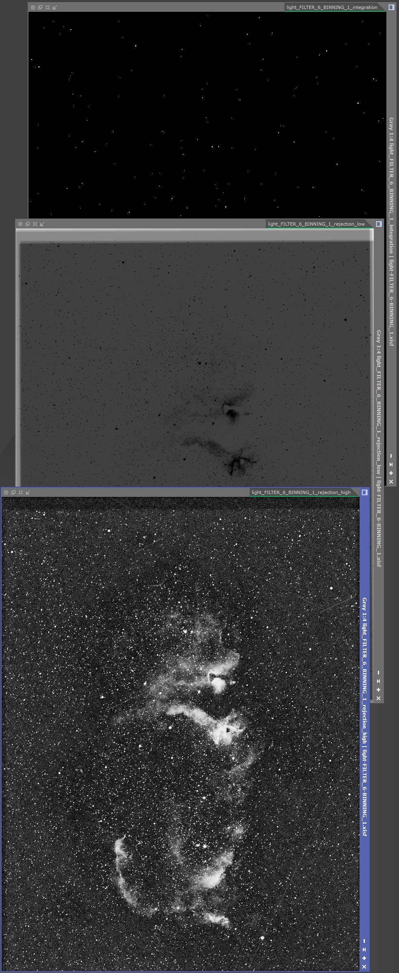Click the square icon beside the integration tab

tap(391, 7)
